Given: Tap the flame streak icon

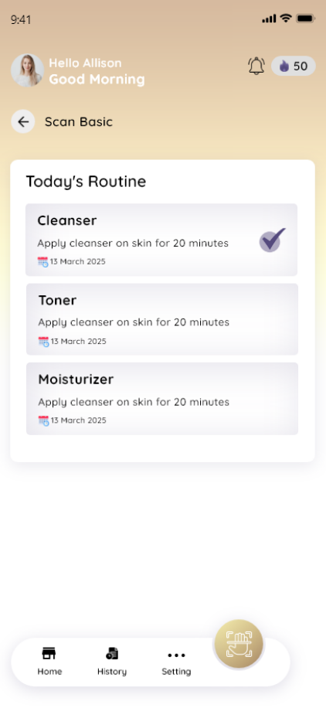Looking at the screenshot, I should pos(284,66).
